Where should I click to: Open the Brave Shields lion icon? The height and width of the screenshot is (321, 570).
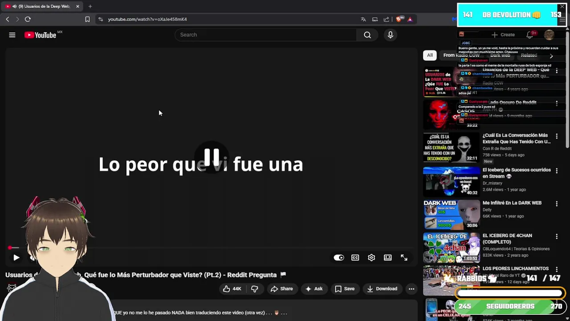coord(399,19)
